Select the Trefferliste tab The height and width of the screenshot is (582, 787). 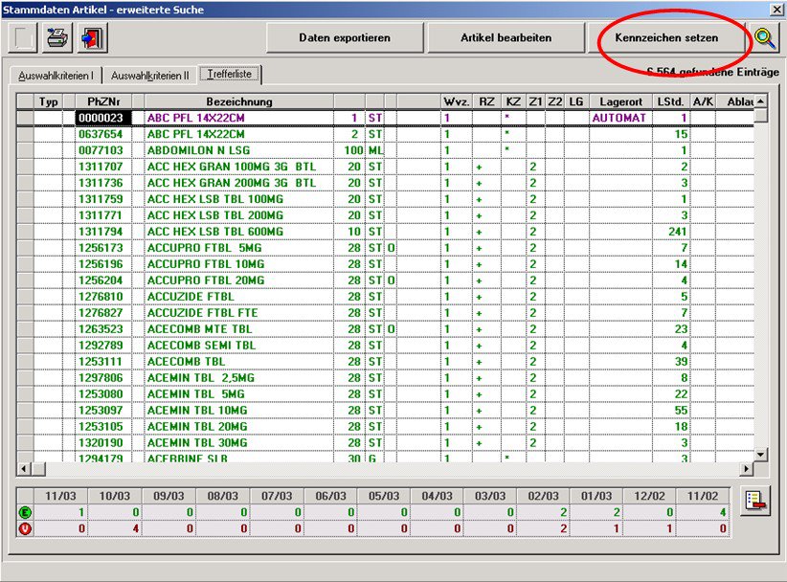(229, 74)
